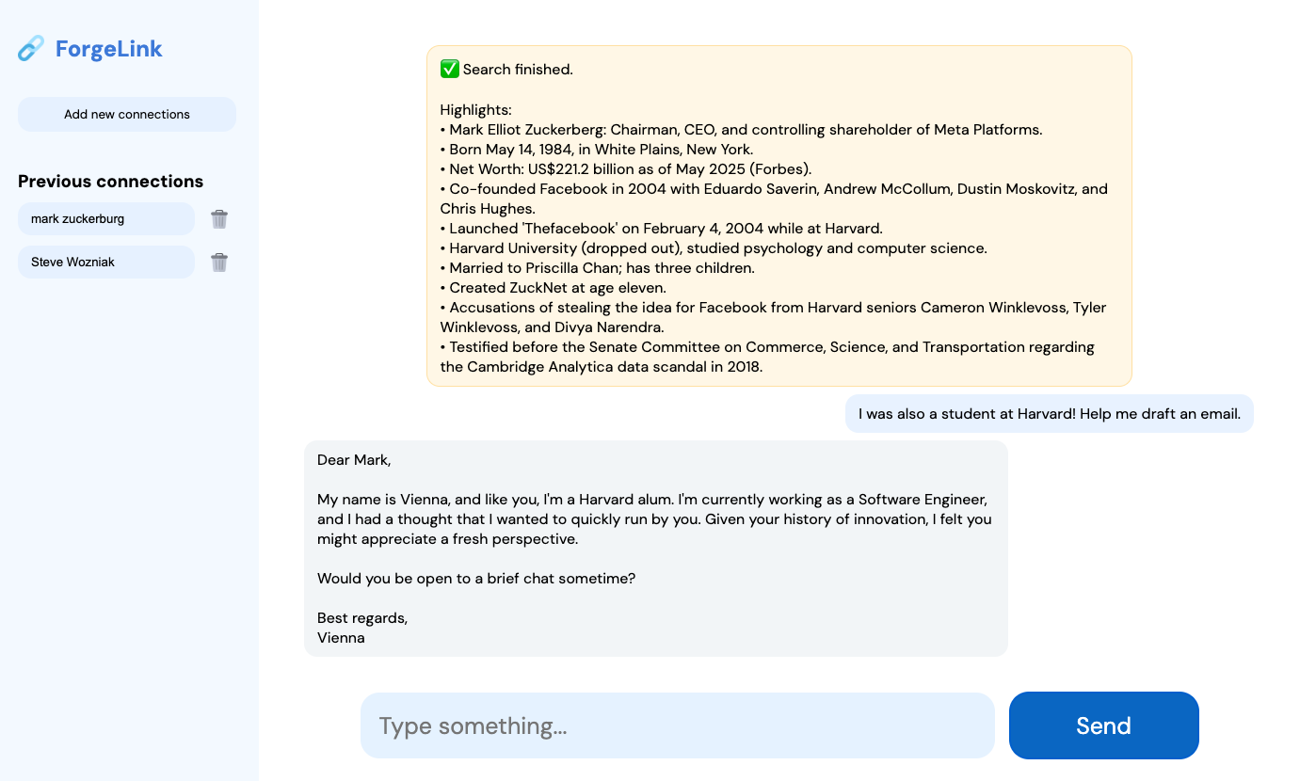Click the ForgeLink title text
Image resolution: width=1300 pixels, height=781 pixels.
click(108, 49)
